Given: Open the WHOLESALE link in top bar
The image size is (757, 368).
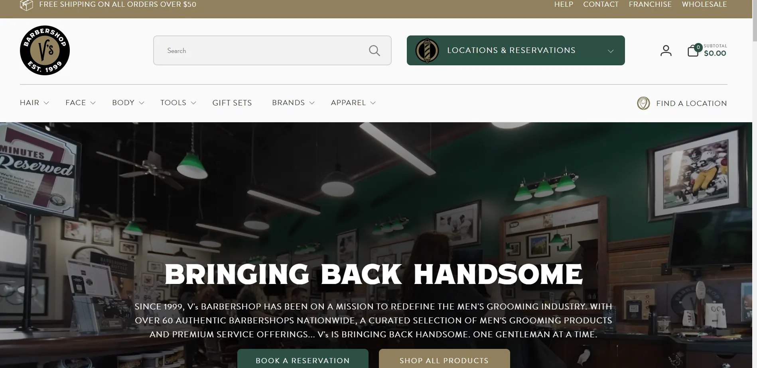Looking at the screenshot, I should (704, 4).
